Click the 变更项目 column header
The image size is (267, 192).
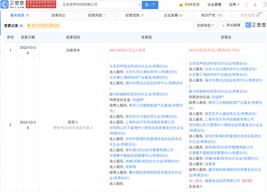point(73,37)
